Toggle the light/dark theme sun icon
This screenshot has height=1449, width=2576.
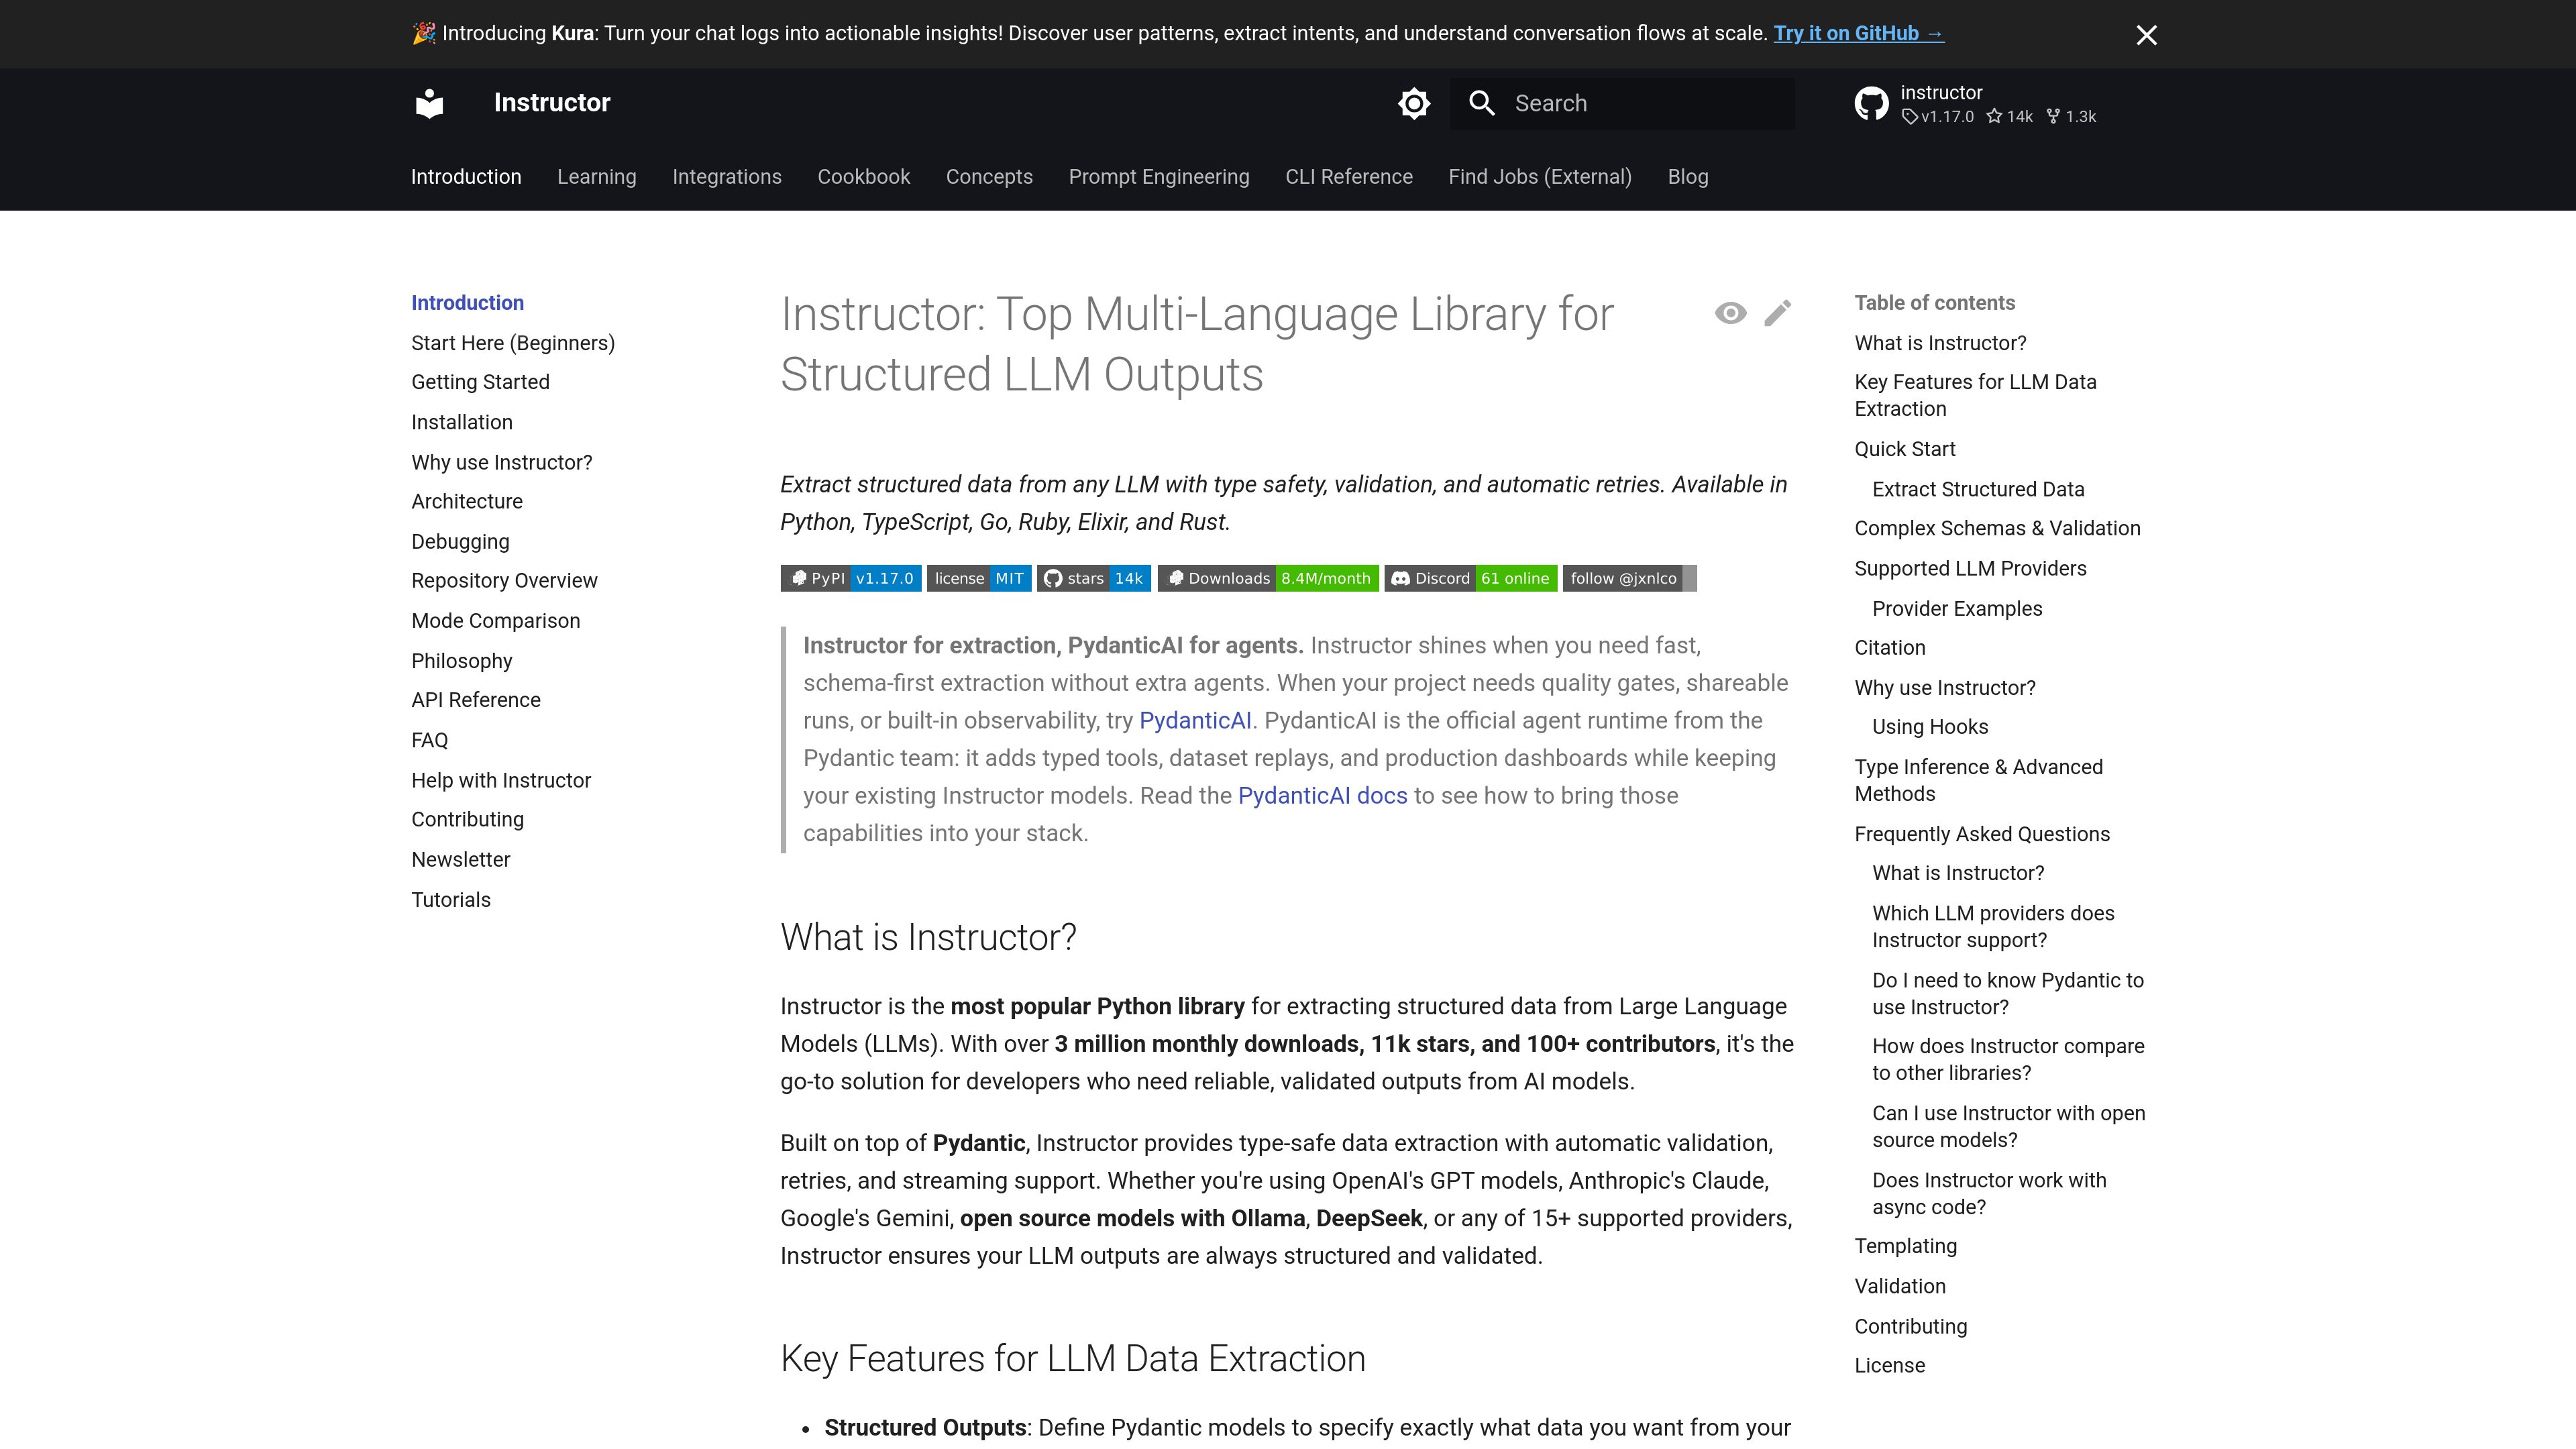[x=1414, y=103]
